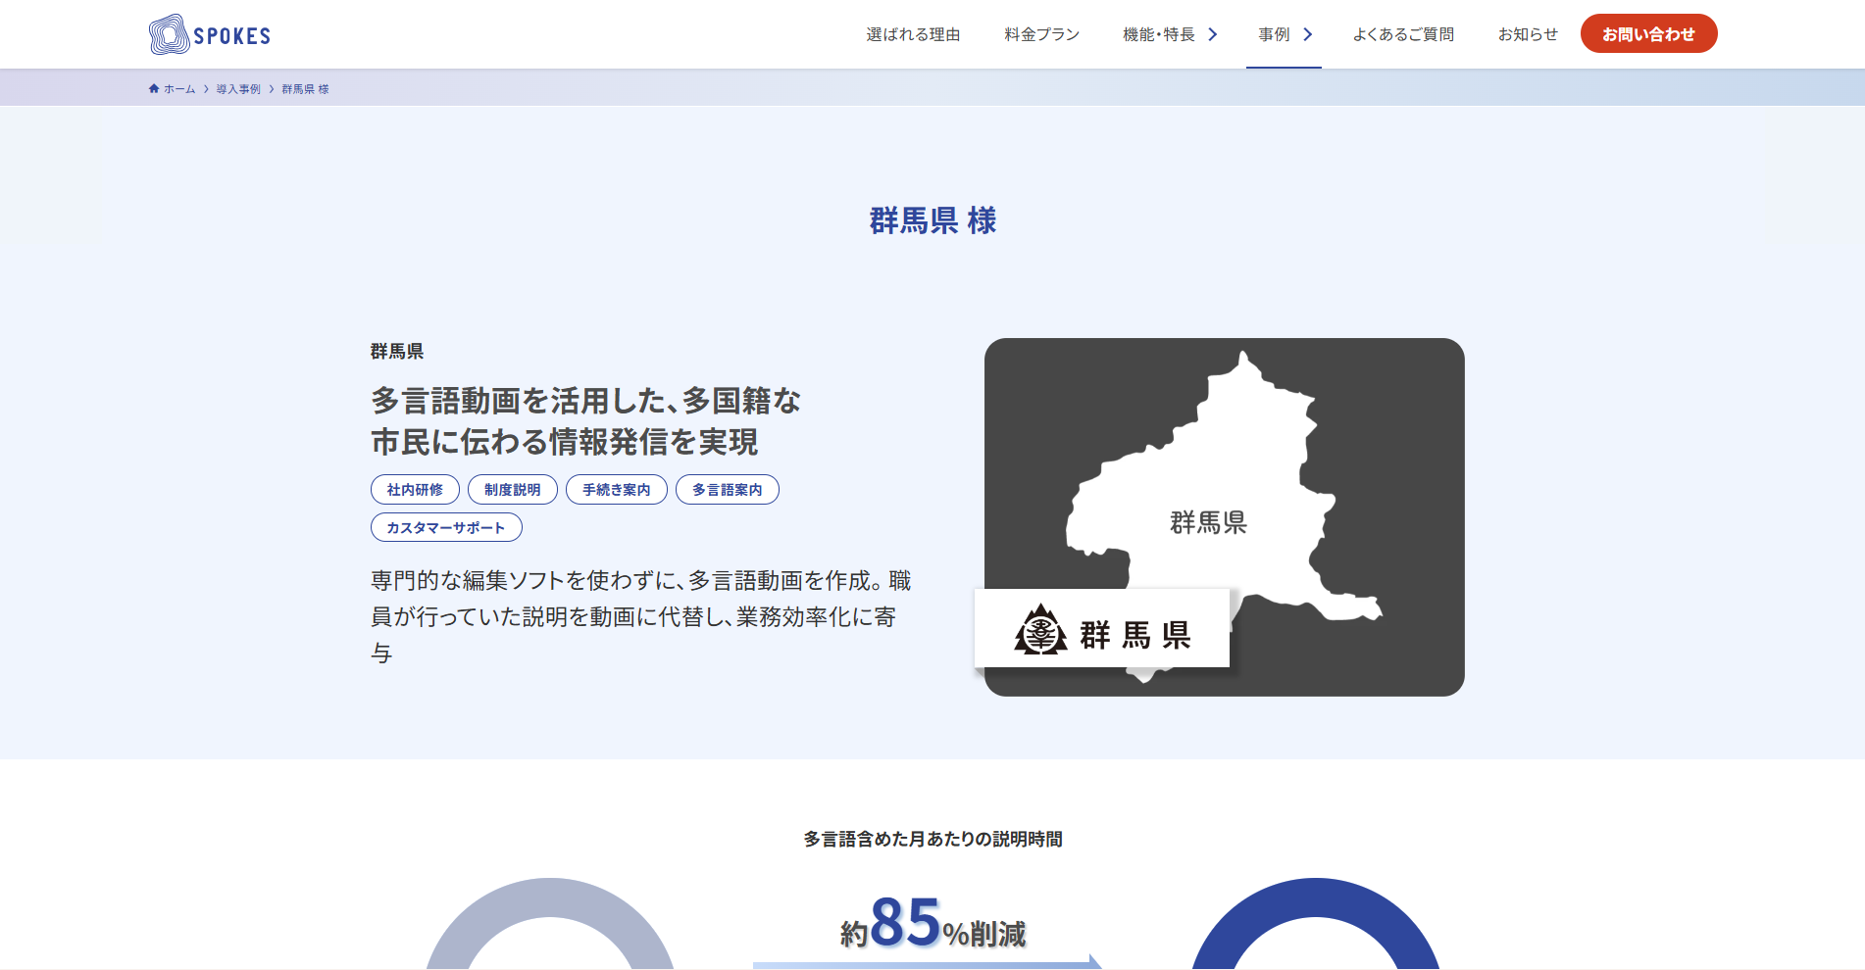Follow the 導入事例 breadcrumb link
Image resolution: width=1865 pixels, height=970 pixels.
(238, 89)
